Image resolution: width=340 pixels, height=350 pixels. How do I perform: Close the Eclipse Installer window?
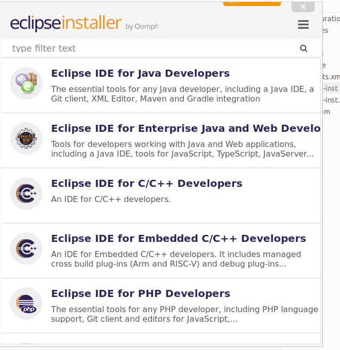303,7
